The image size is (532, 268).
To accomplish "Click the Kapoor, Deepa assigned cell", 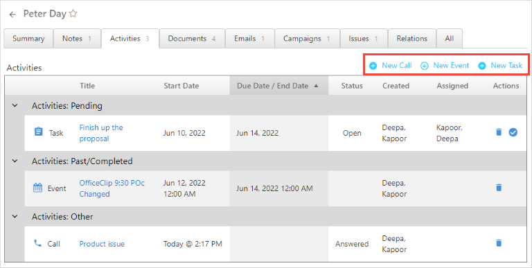I will point(449,133).
